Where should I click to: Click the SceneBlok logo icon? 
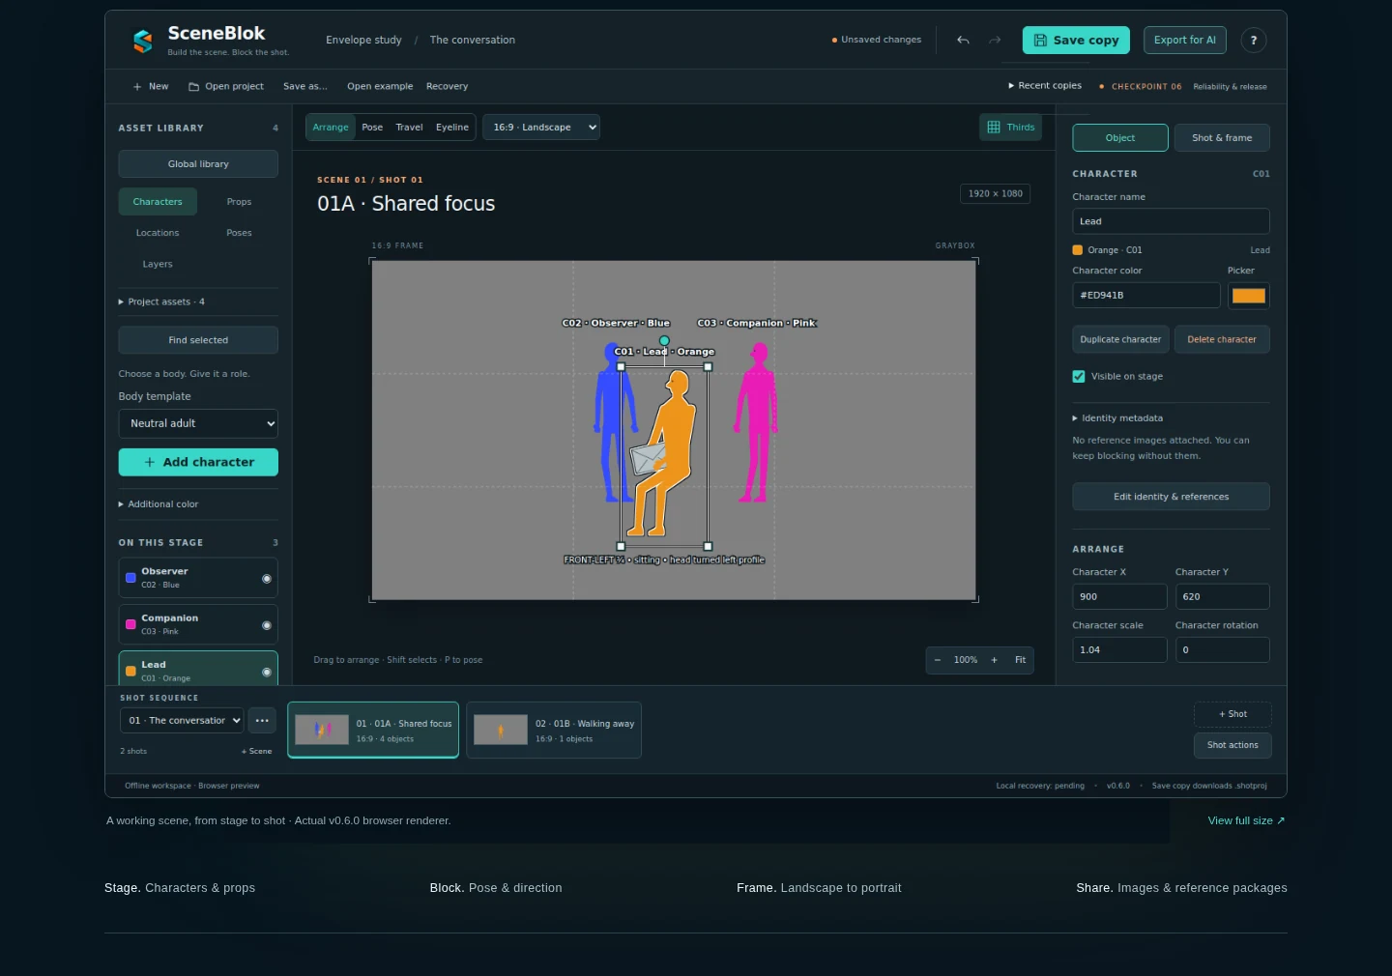tap(143, 41)
